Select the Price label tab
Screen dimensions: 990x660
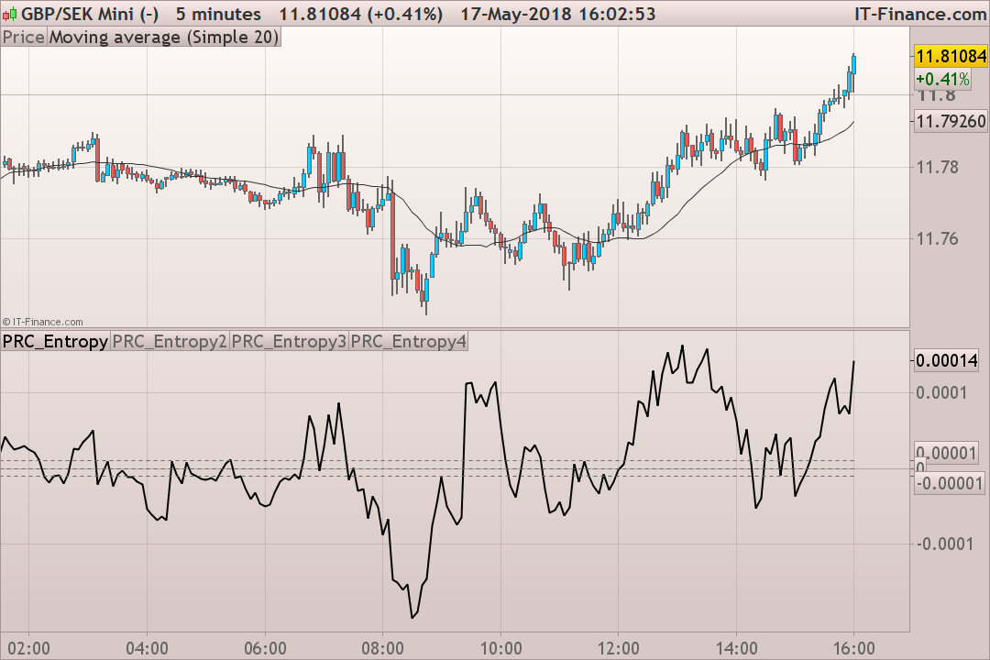tap(23, 38)
